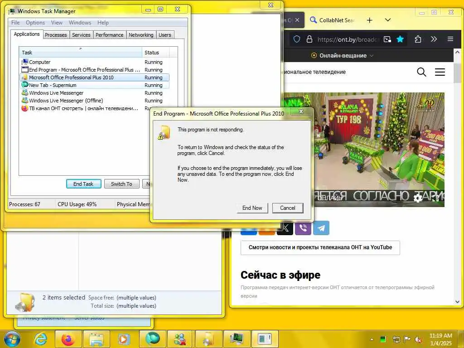Open Firefox from the taskbar
This screenshot has width=464, height=348.
68,339
